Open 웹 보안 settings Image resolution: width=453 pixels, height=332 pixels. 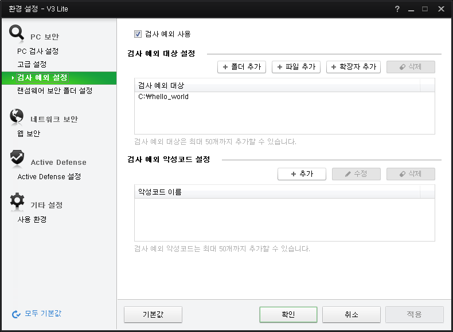pos(28,133)
